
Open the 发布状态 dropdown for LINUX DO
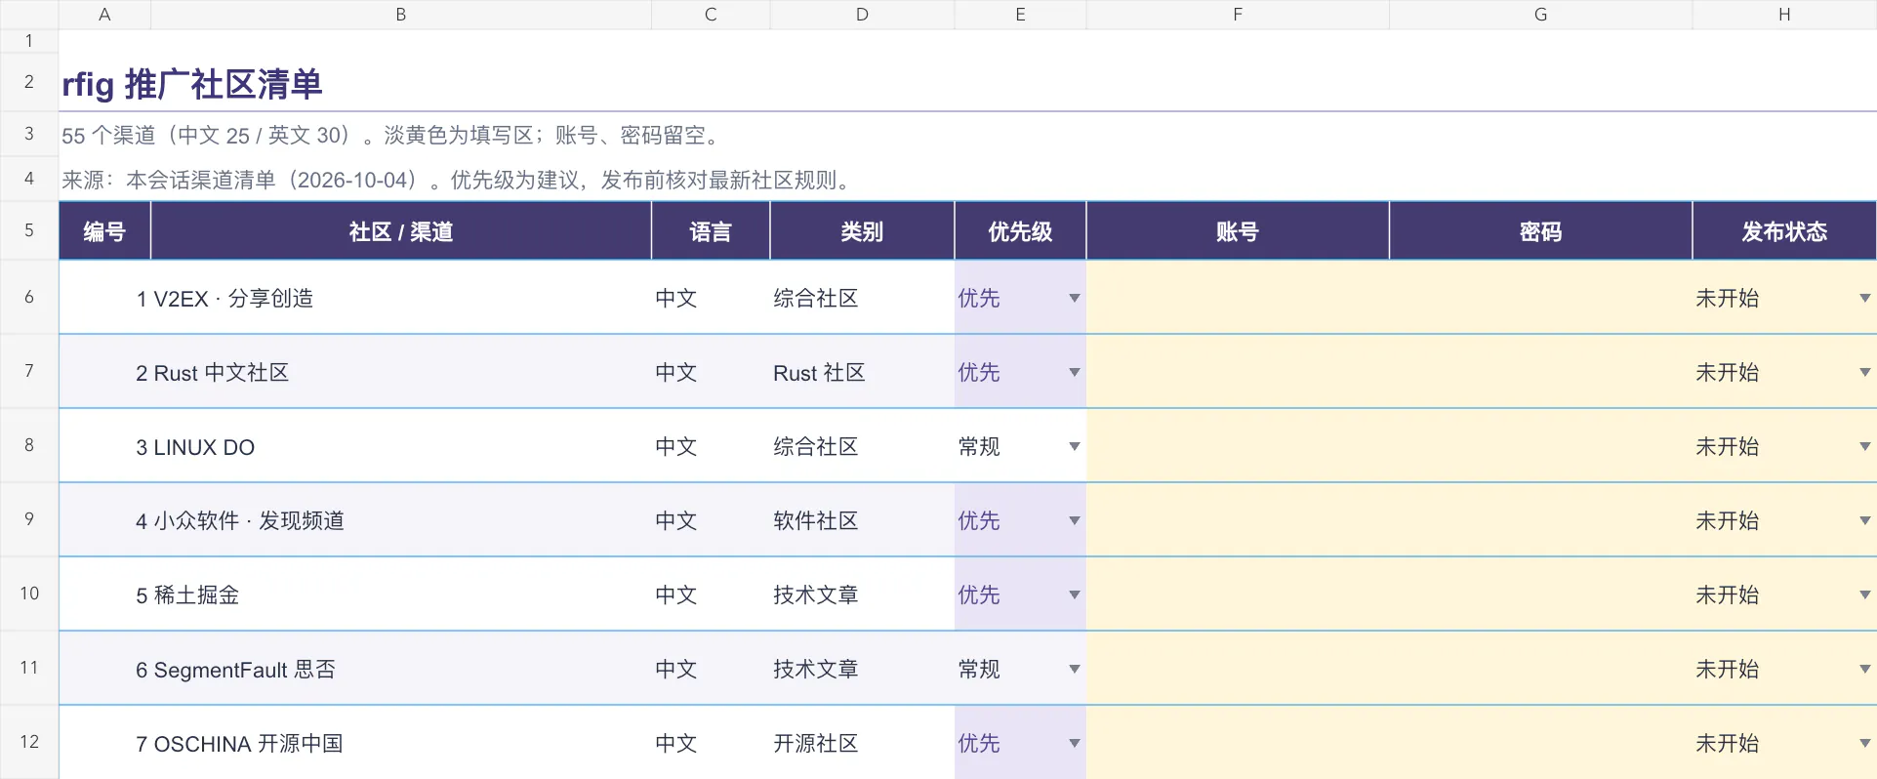click(1864, 446)
